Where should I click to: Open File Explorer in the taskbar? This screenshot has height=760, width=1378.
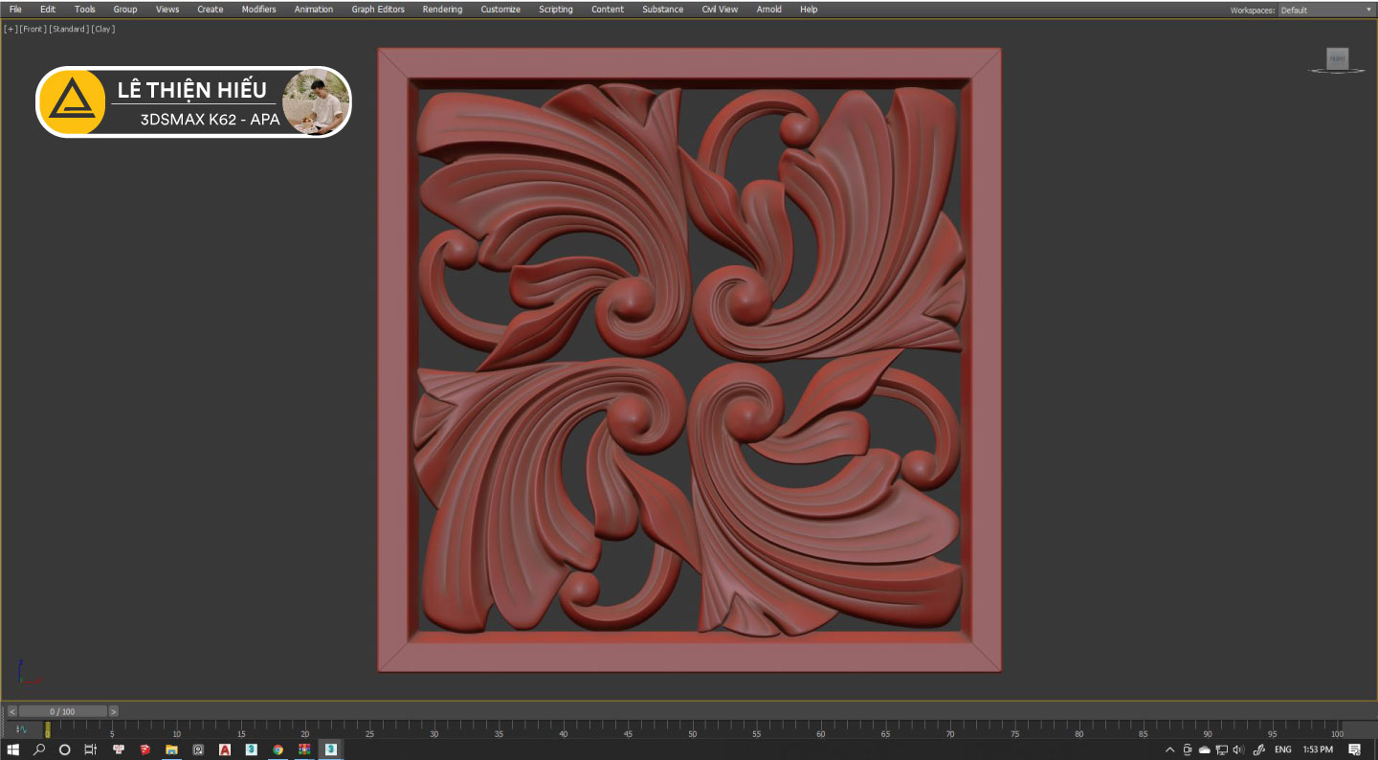point(171,749)
